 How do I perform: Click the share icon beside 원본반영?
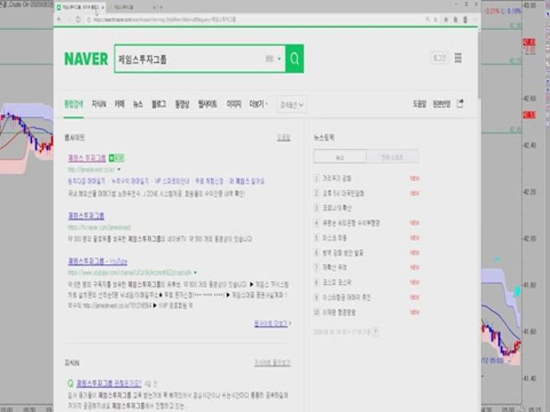point(460,104)
